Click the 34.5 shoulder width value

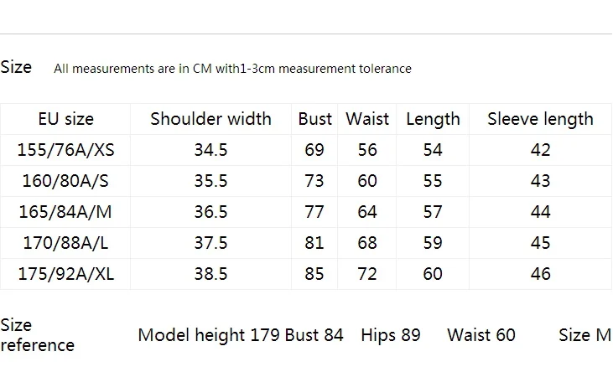tap(210, 150)
